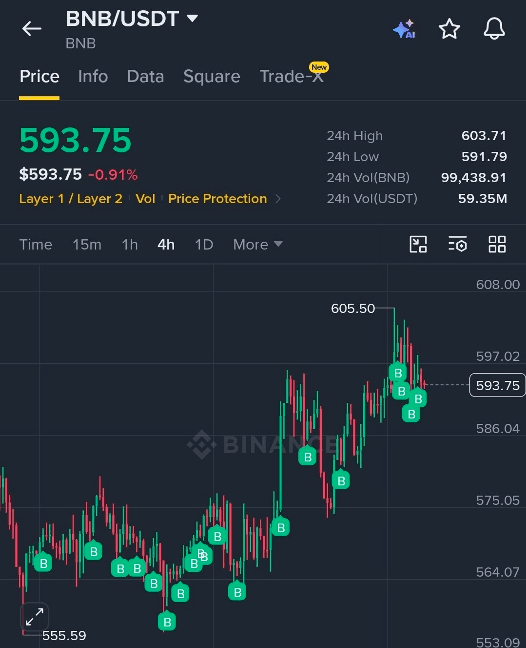Click the 24h Vol(USDT) value 59.35M

tap(482, 199)
